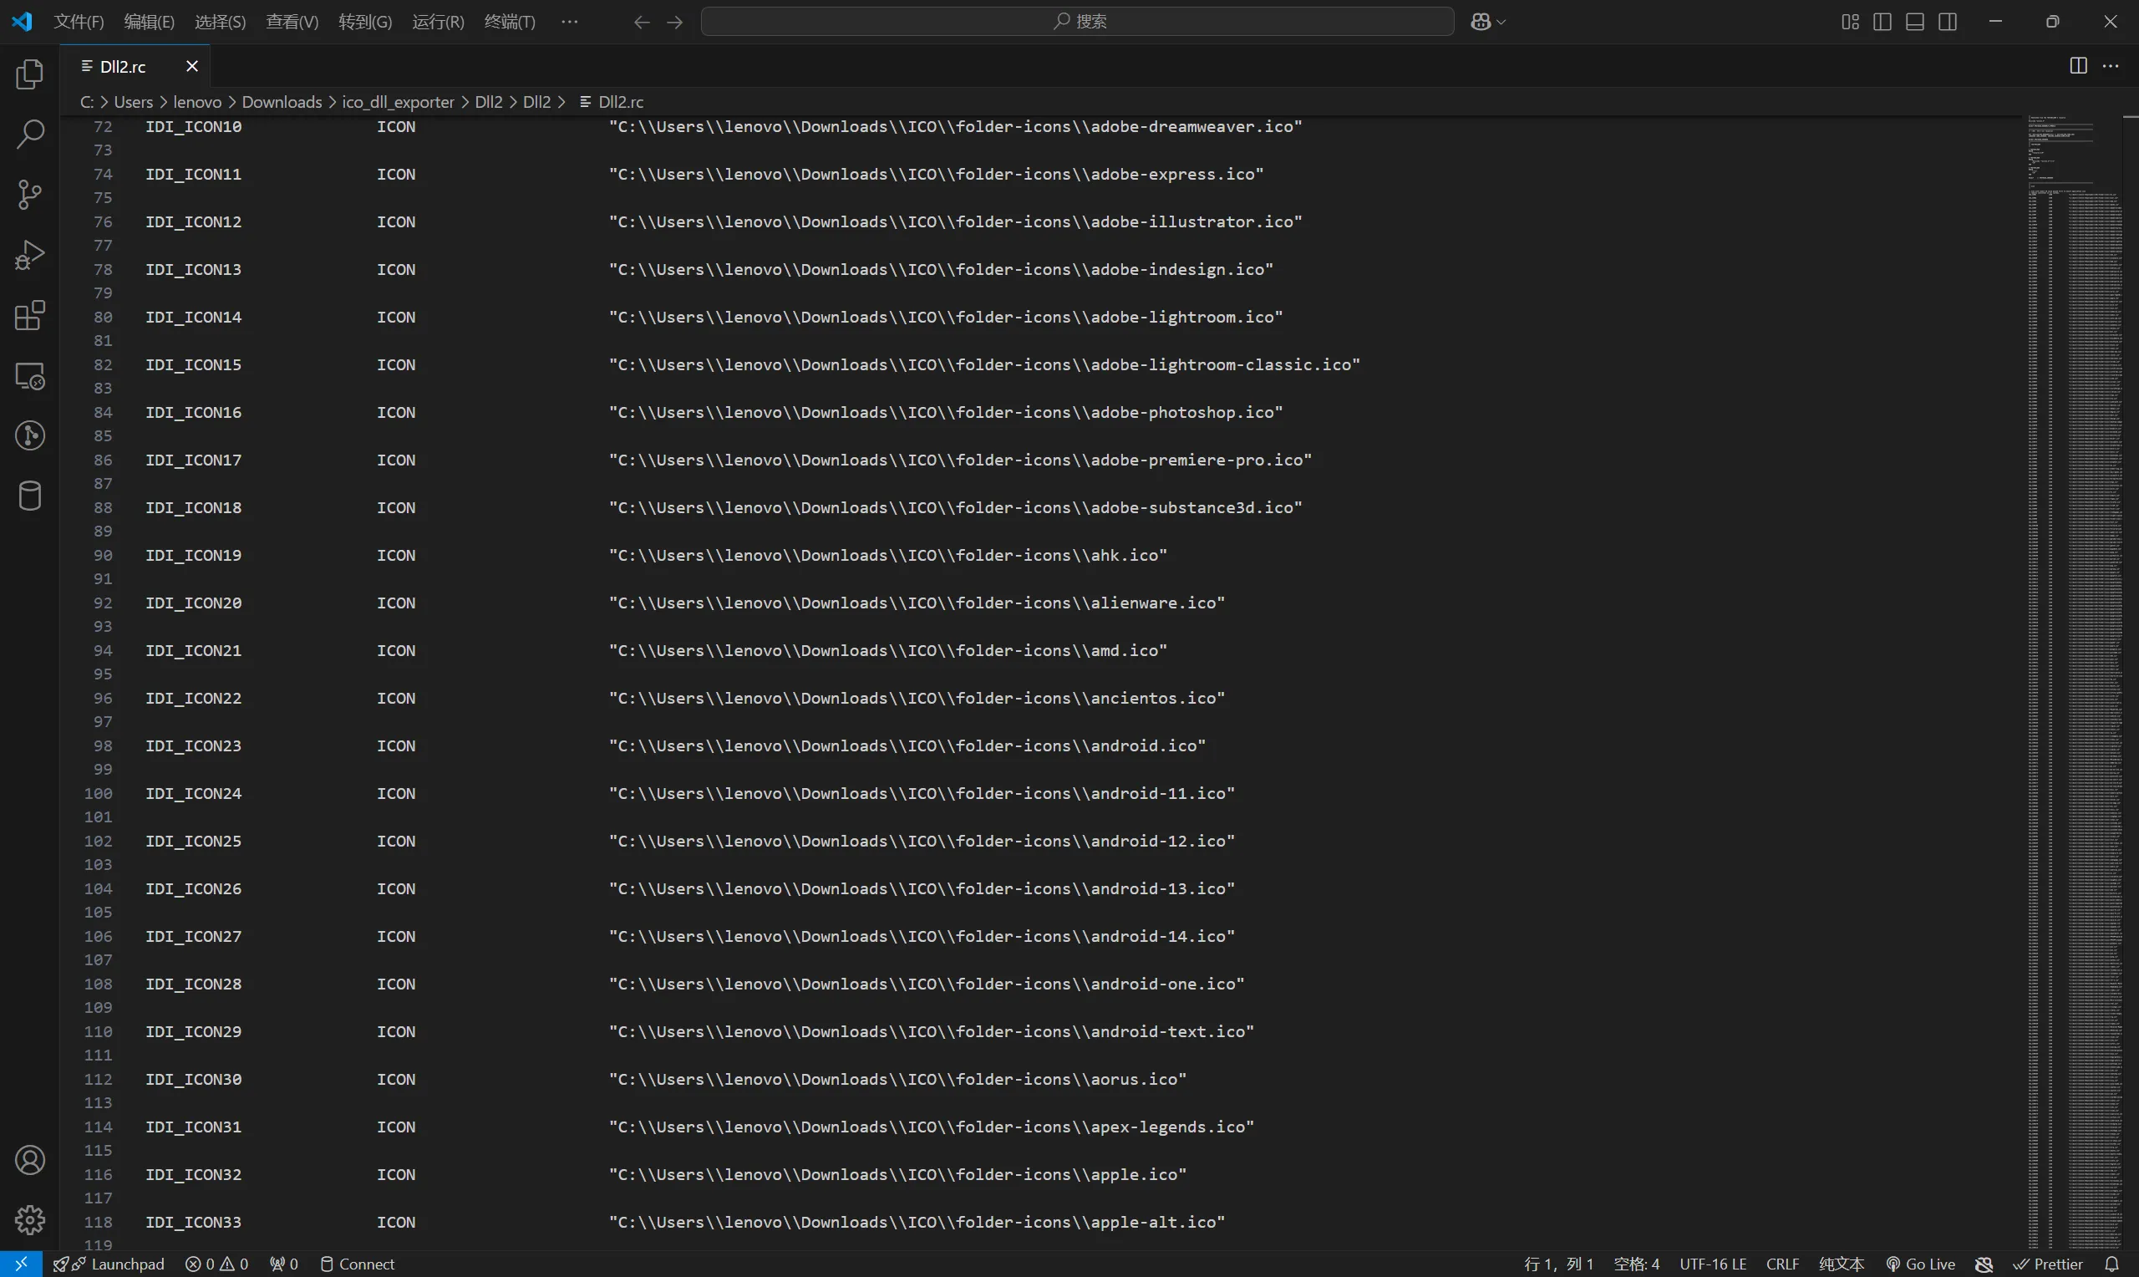The width and height of the screenshot is (2139, 1277).
Task: Open the 文件(F) menu
Action: coord(79,22)
